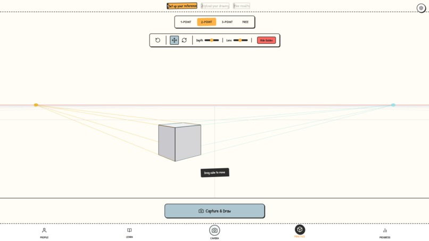
Task: Open the Learn section
Action: [129, 233]
